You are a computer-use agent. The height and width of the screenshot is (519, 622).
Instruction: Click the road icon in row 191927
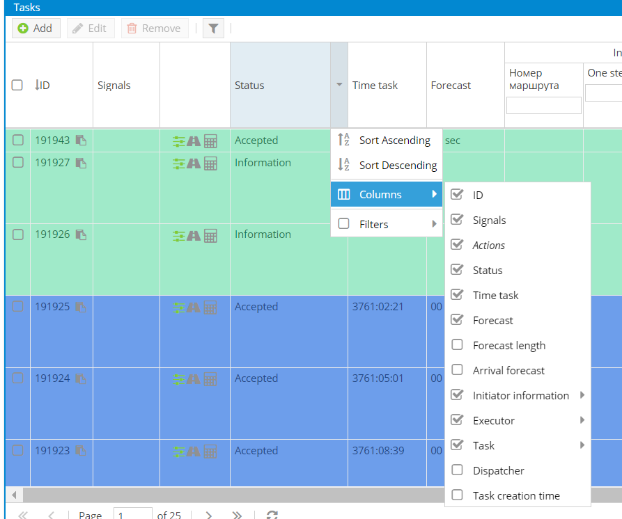[194, 163]
